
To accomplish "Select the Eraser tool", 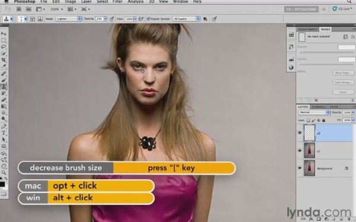I will point(4,100).
